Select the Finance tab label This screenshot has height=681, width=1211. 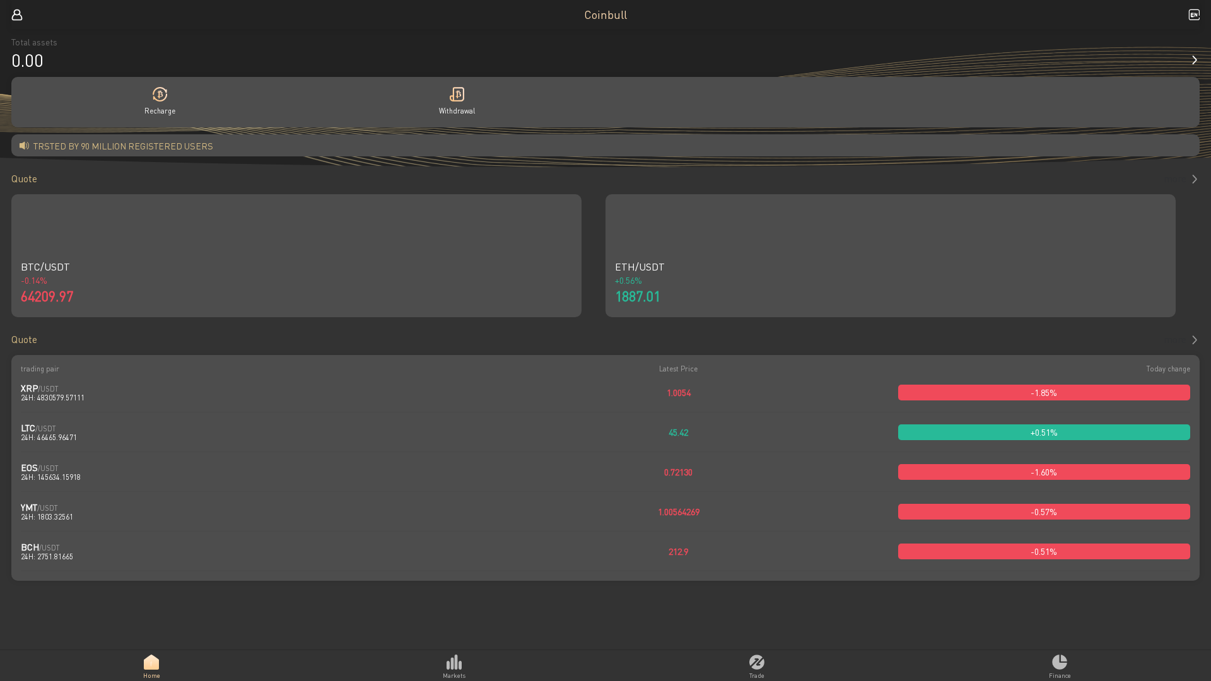(1060, 676)
